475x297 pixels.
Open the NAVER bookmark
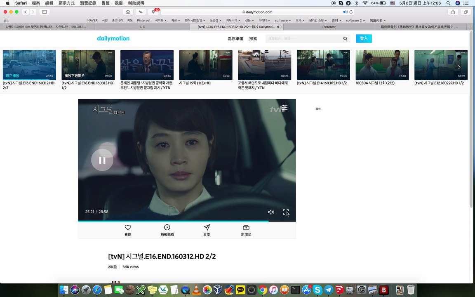(92, 20)
